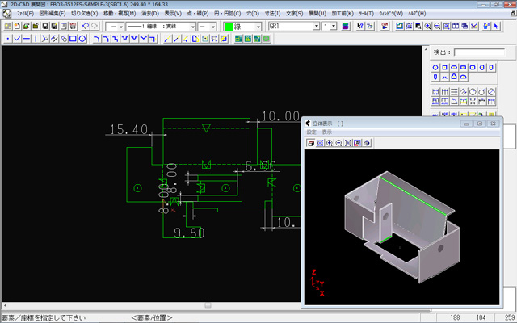Select the circle drawing tool in second toolbar
The image size is (517, 323).
click(82, 38)
